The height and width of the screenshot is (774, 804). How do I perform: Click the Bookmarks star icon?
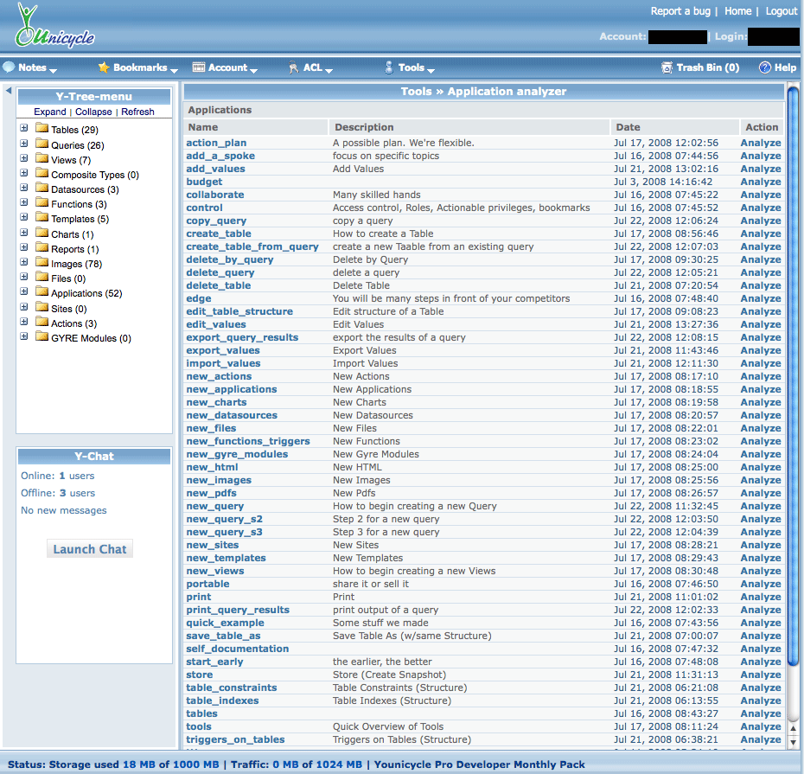pyautogui.click(x=104, y=67)
